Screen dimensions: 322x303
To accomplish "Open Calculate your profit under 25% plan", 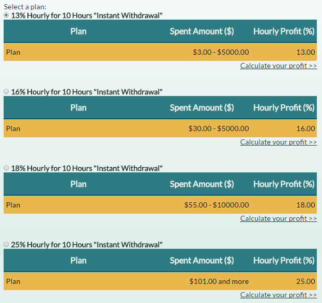I will 278,295.
